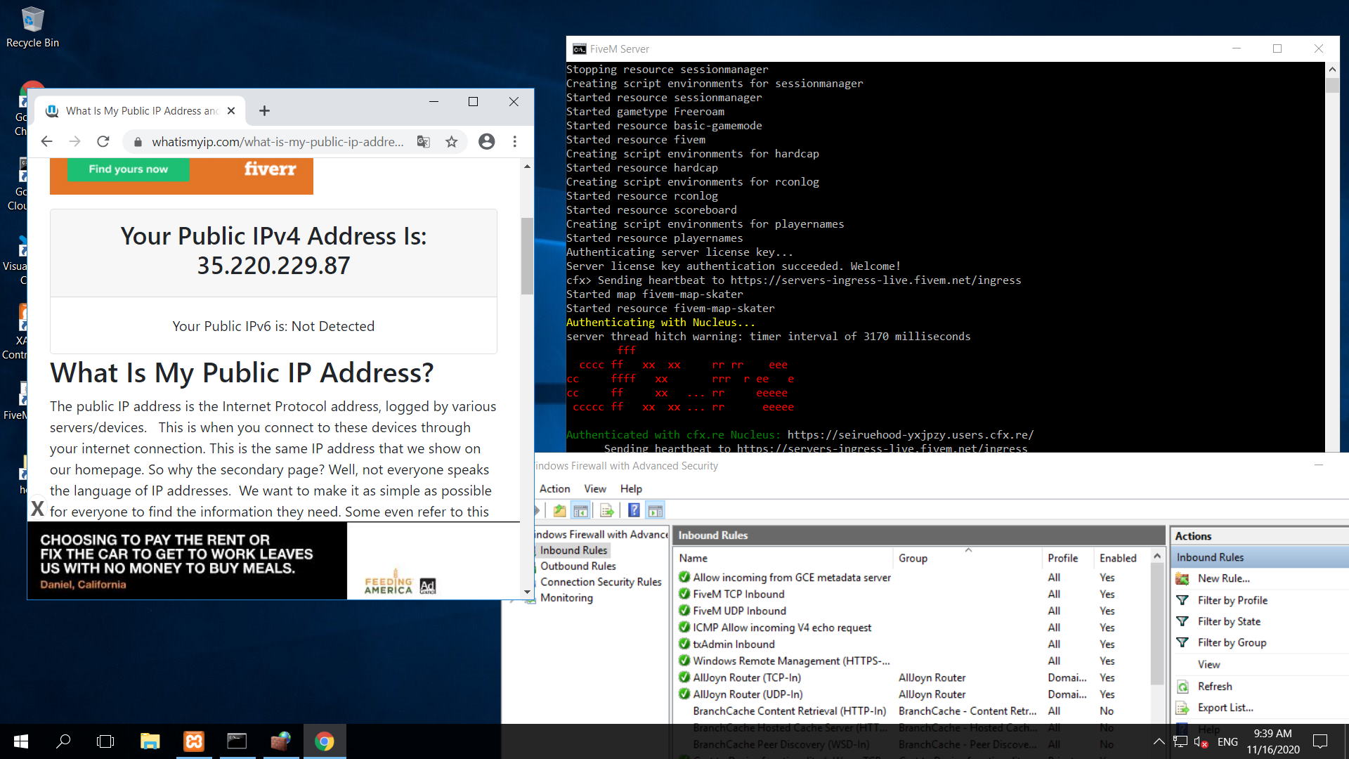Open Help via the blue question mark toolbar icon
Viewport: 1349px width, 759px height.
click(x=634, y=510)
